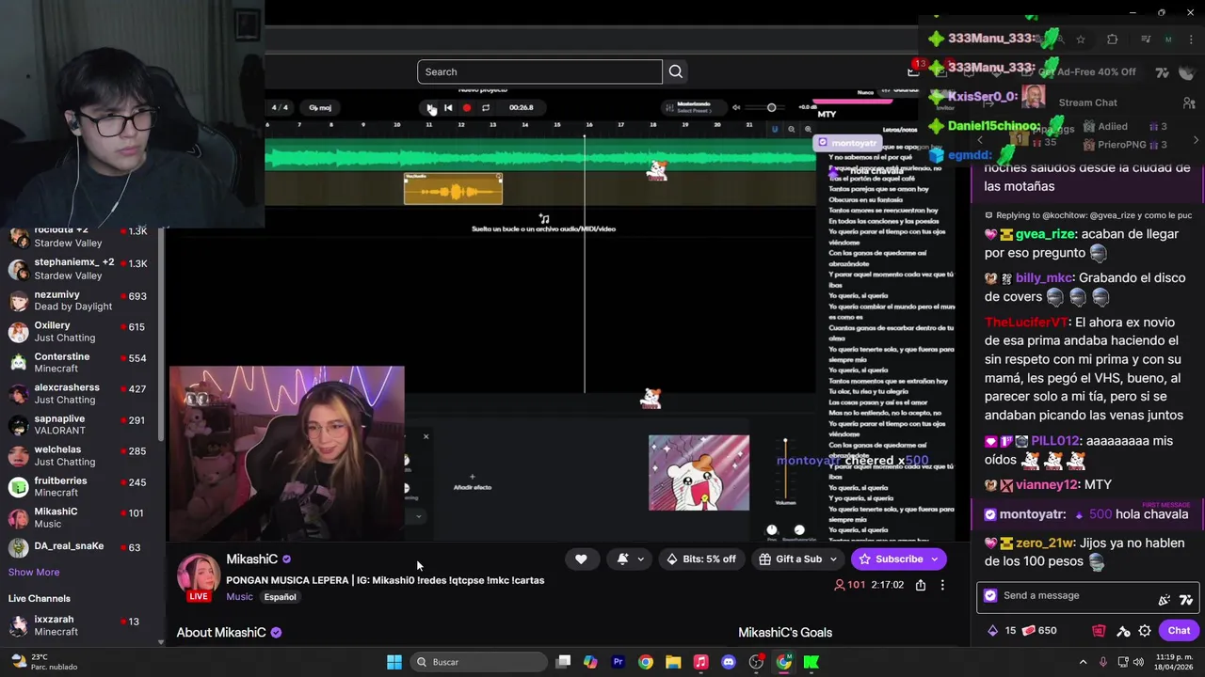1205x677 pixels.
Task: Open the 7TV emote menu icon
Action: click(x=1185, y=599)
